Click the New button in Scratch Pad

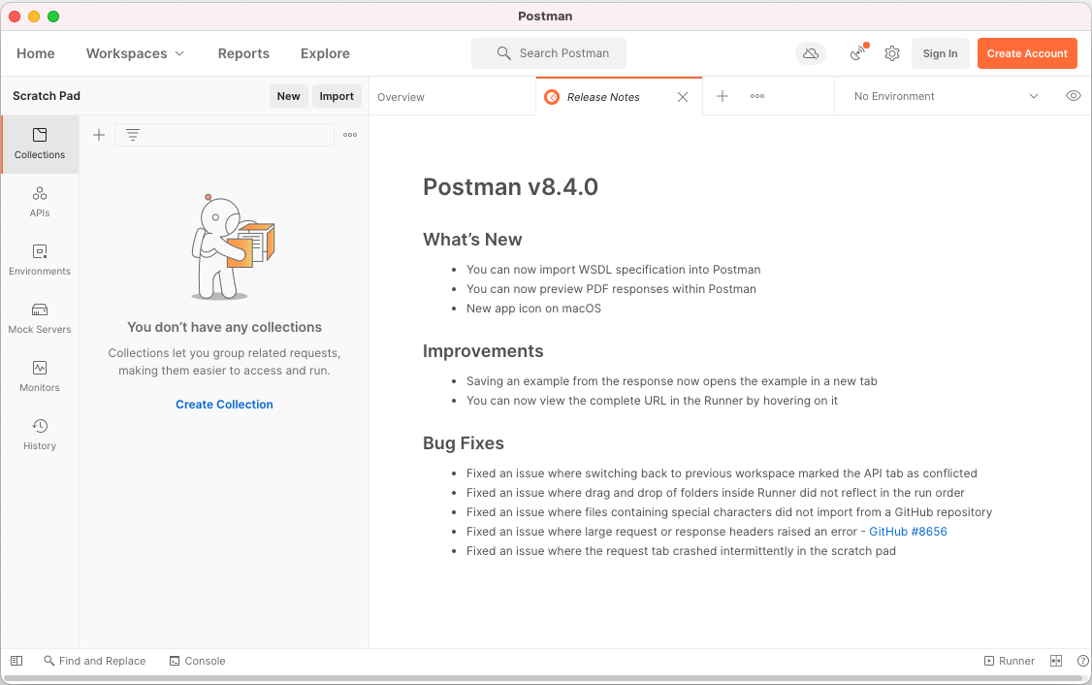pos(288,96)
